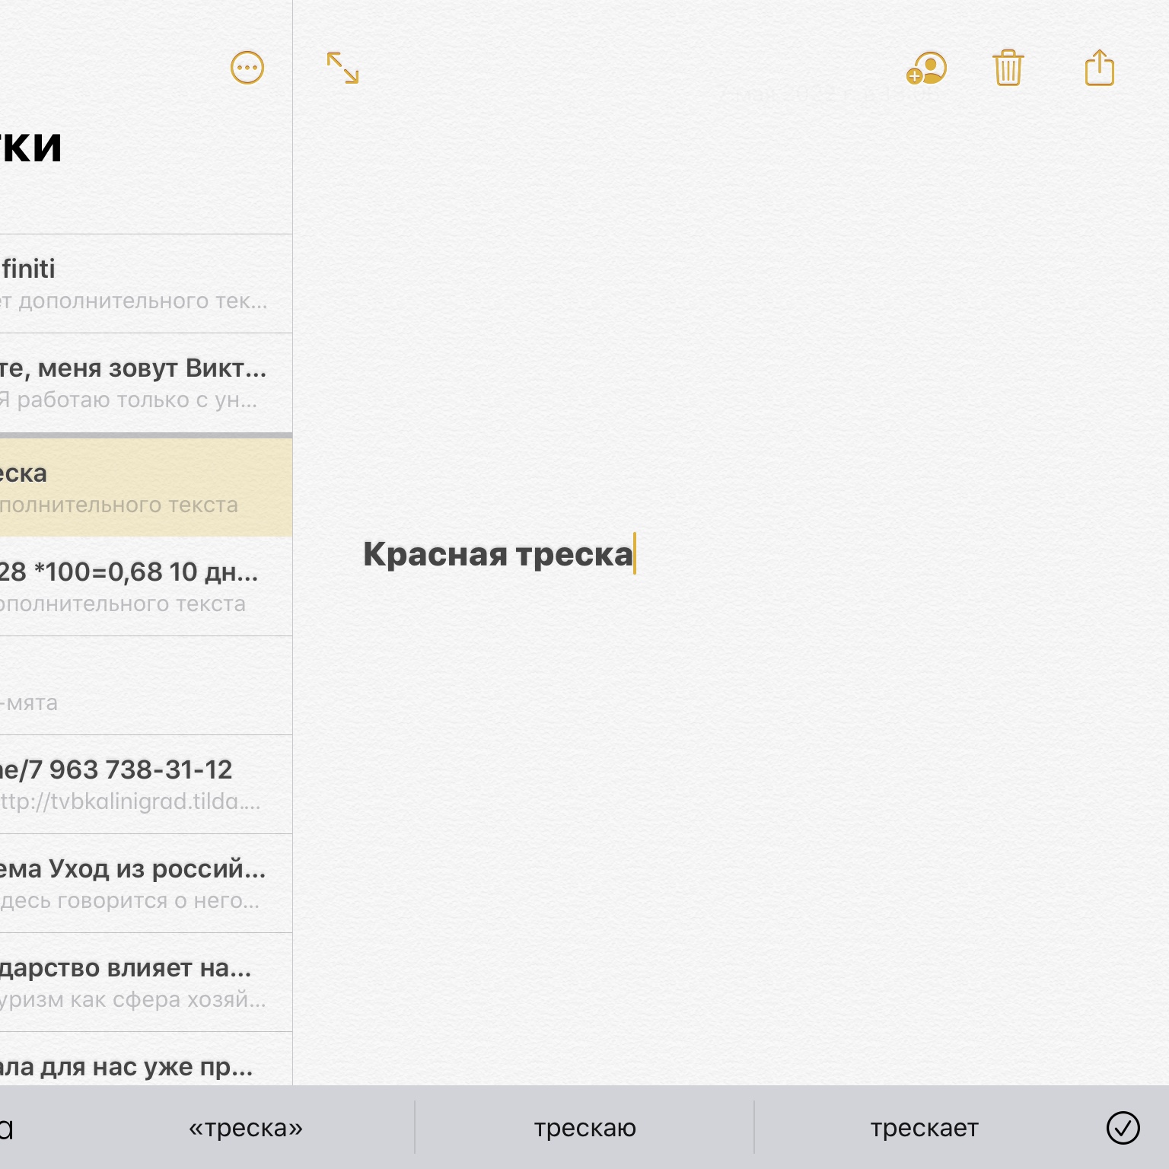
Task: Tap the checkmark icon in keyboard bar
Action: [1123, 1128]
